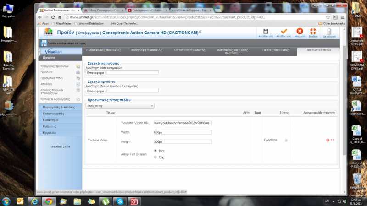Select Όχι for Allow Full Screen
This screenshot has width=367, height=206.
[155, 157]
